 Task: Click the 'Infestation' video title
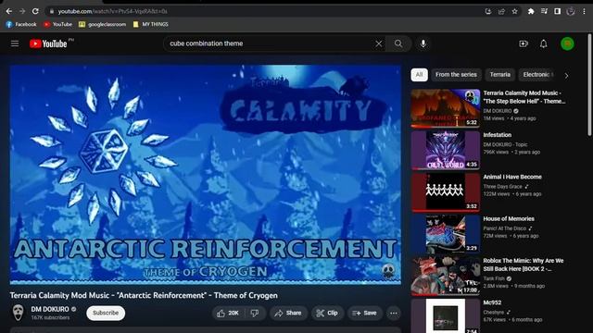click(497, 135)
